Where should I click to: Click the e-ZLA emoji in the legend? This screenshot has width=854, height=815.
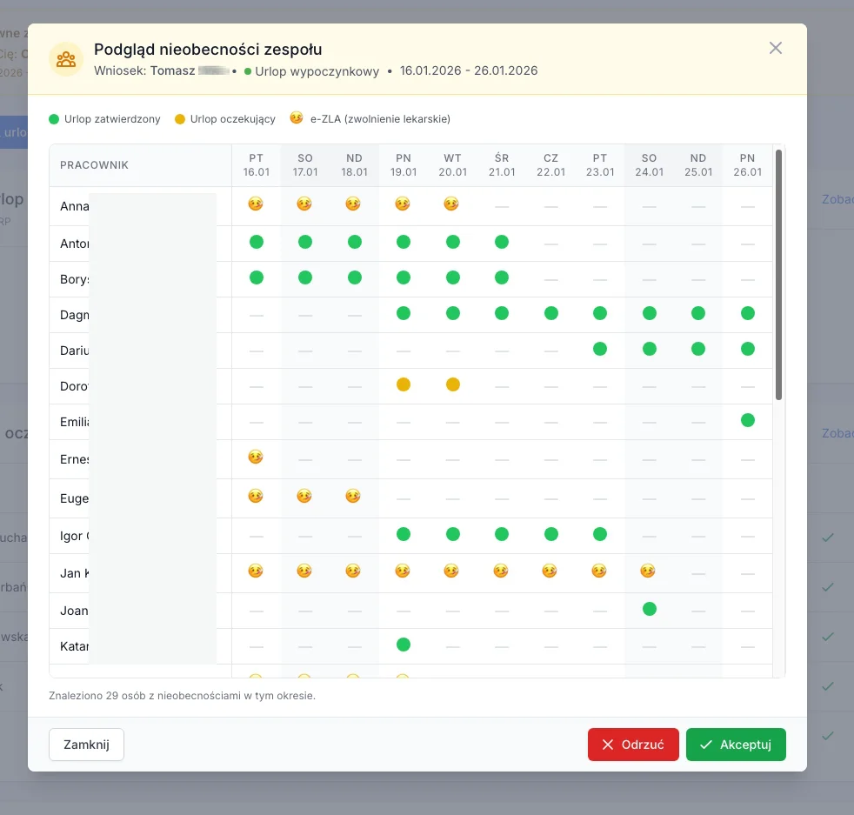click(x=297, y=118)
